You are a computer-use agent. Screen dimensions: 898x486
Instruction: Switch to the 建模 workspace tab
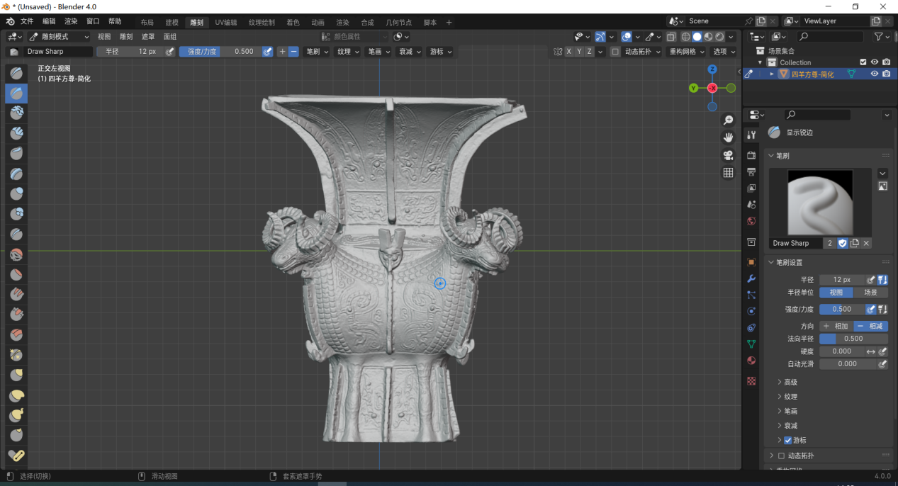[x=172, y=23]
